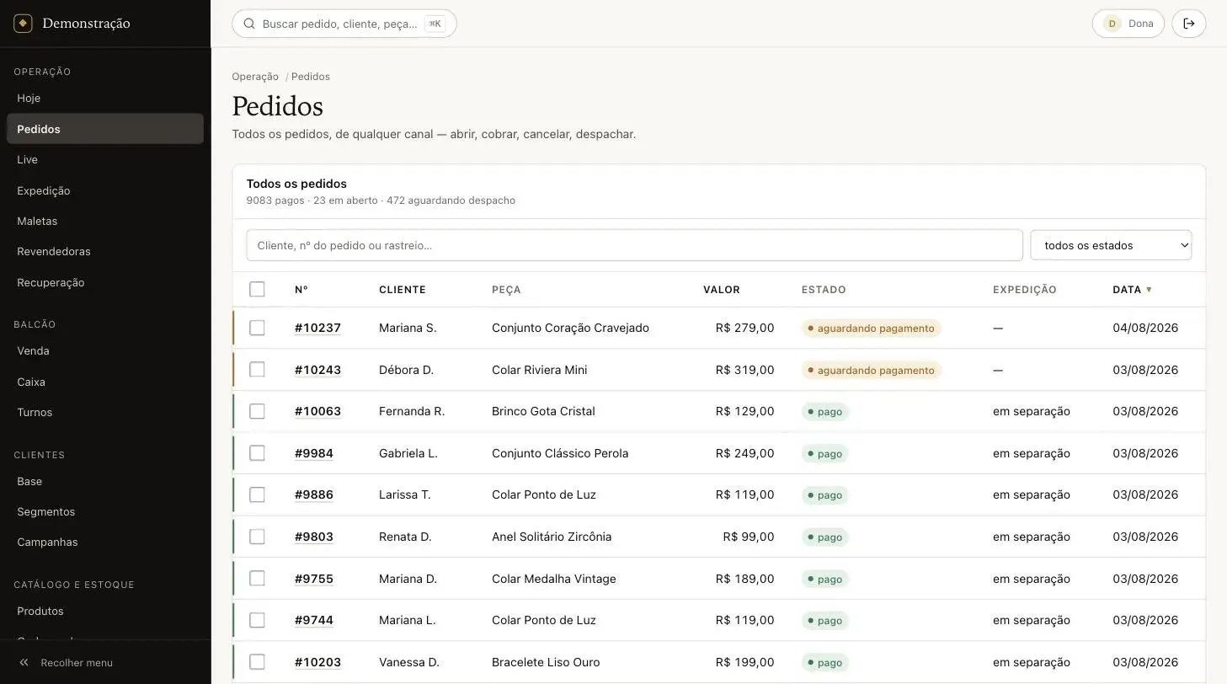Go to Recuperação in the sidebar
The height and width of the screenshot is (684, 1227).
point(105,282)
